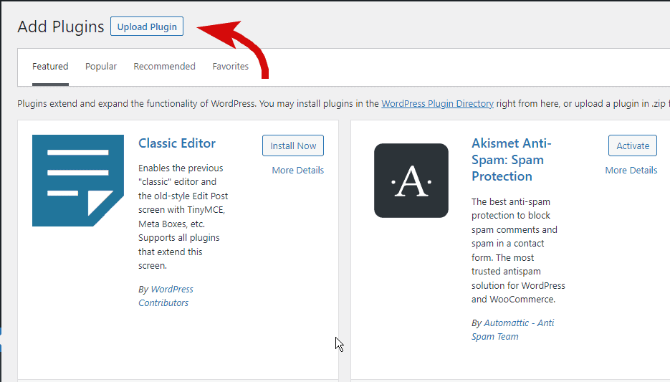Viewport: 670px width, 382px height.
Task: Click the Akismet plugin logo icon
Action: [411, 181]
